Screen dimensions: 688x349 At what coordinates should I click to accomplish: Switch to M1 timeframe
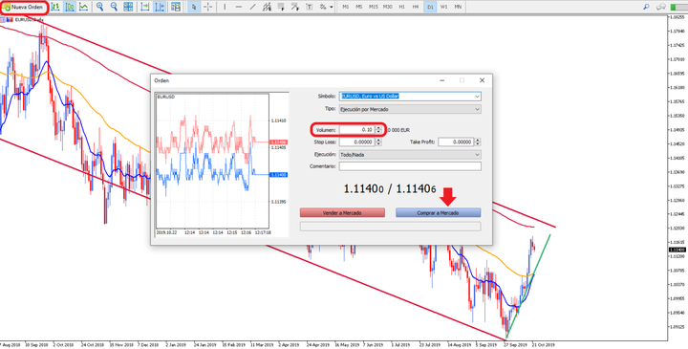click(x=346, y=7)
